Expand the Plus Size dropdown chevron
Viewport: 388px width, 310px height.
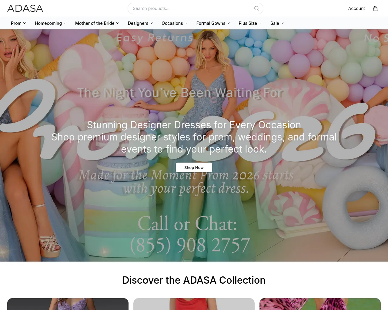260,23
